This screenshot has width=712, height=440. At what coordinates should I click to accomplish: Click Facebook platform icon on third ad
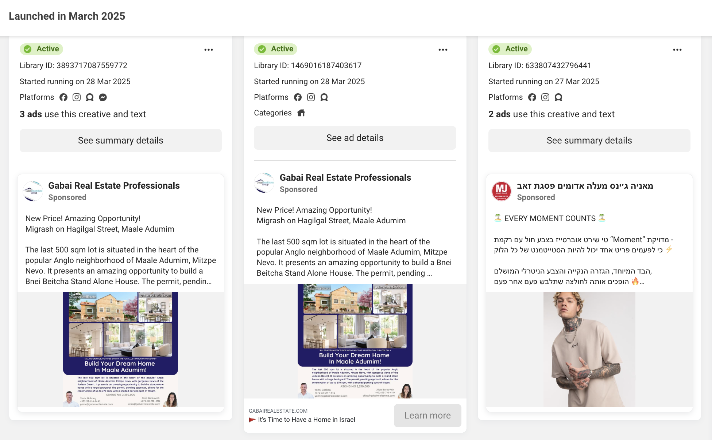point(532,97)
